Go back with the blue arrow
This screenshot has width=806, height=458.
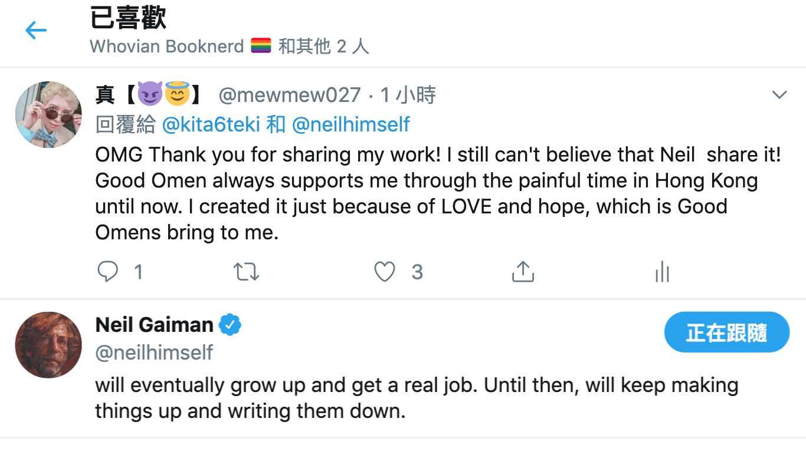(35, 31)
